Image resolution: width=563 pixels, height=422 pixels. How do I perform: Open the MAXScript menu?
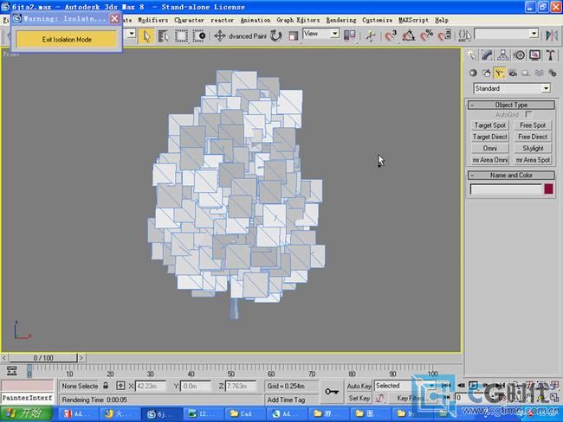[x=413, y=20]
